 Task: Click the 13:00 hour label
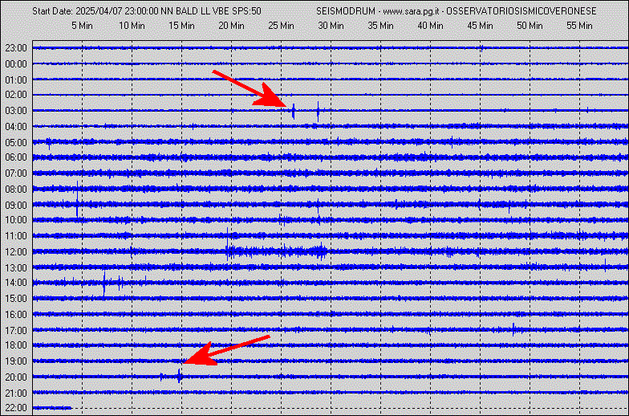[16, 268]
